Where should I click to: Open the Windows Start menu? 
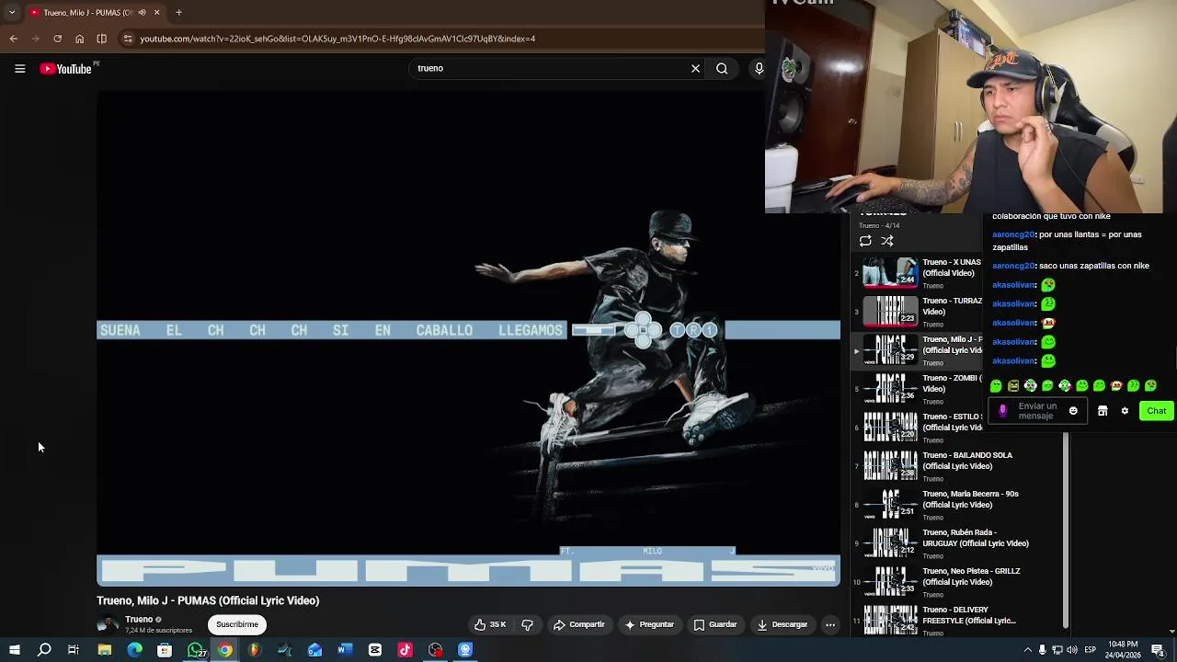click(x=14, y=650)
